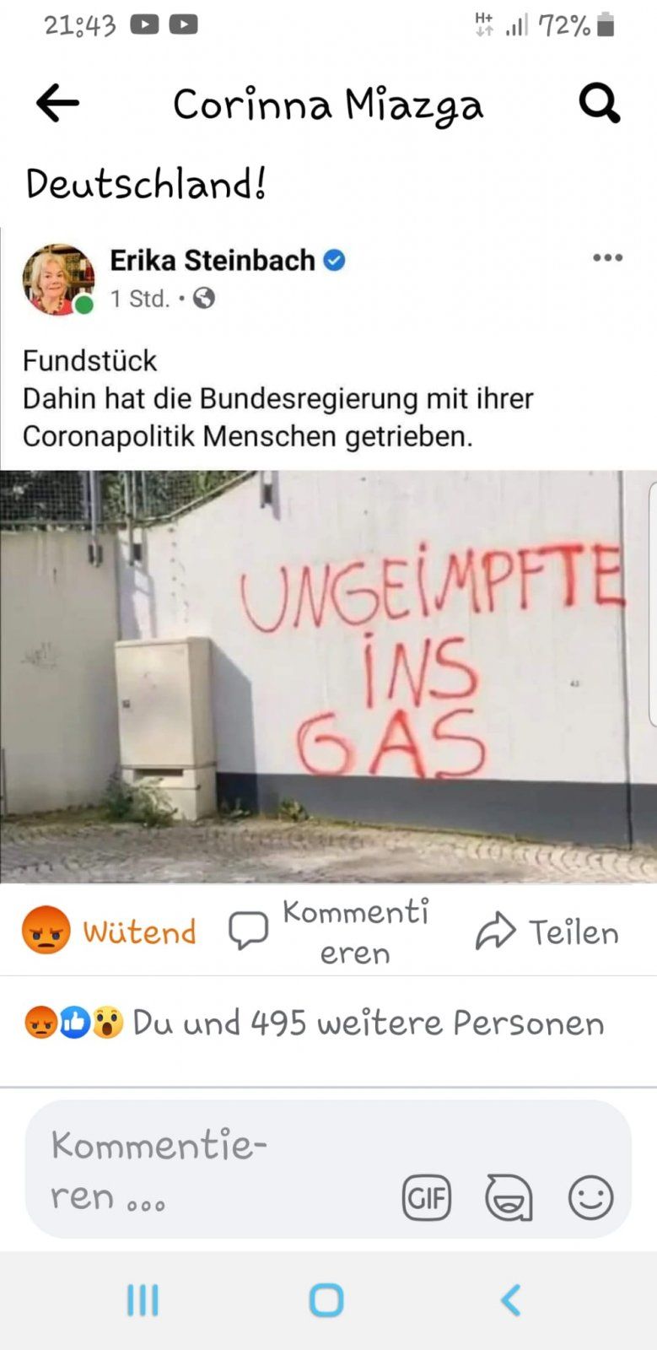Tap the globe public-audience icon
The height and width of the screenshot is (1350, 657).
pyautogui.click(x=204, y=298)
